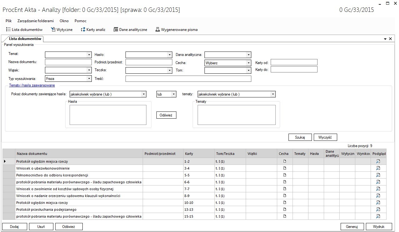
Task: Open the Tom dropdown
Action: (x=249, y=71)
